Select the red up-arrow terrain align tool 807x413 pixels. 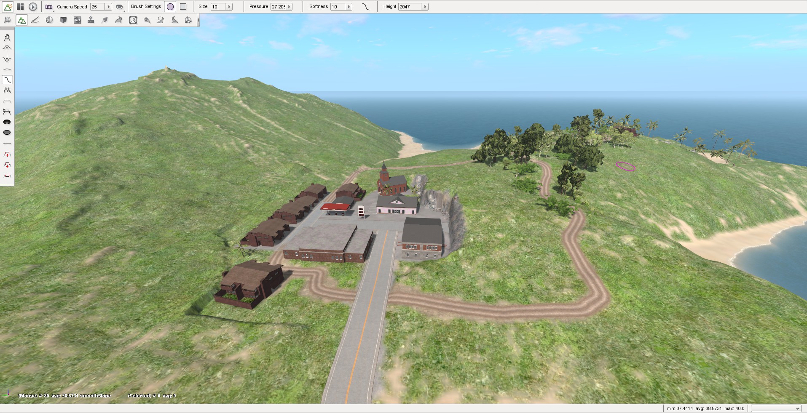(7, 155)
